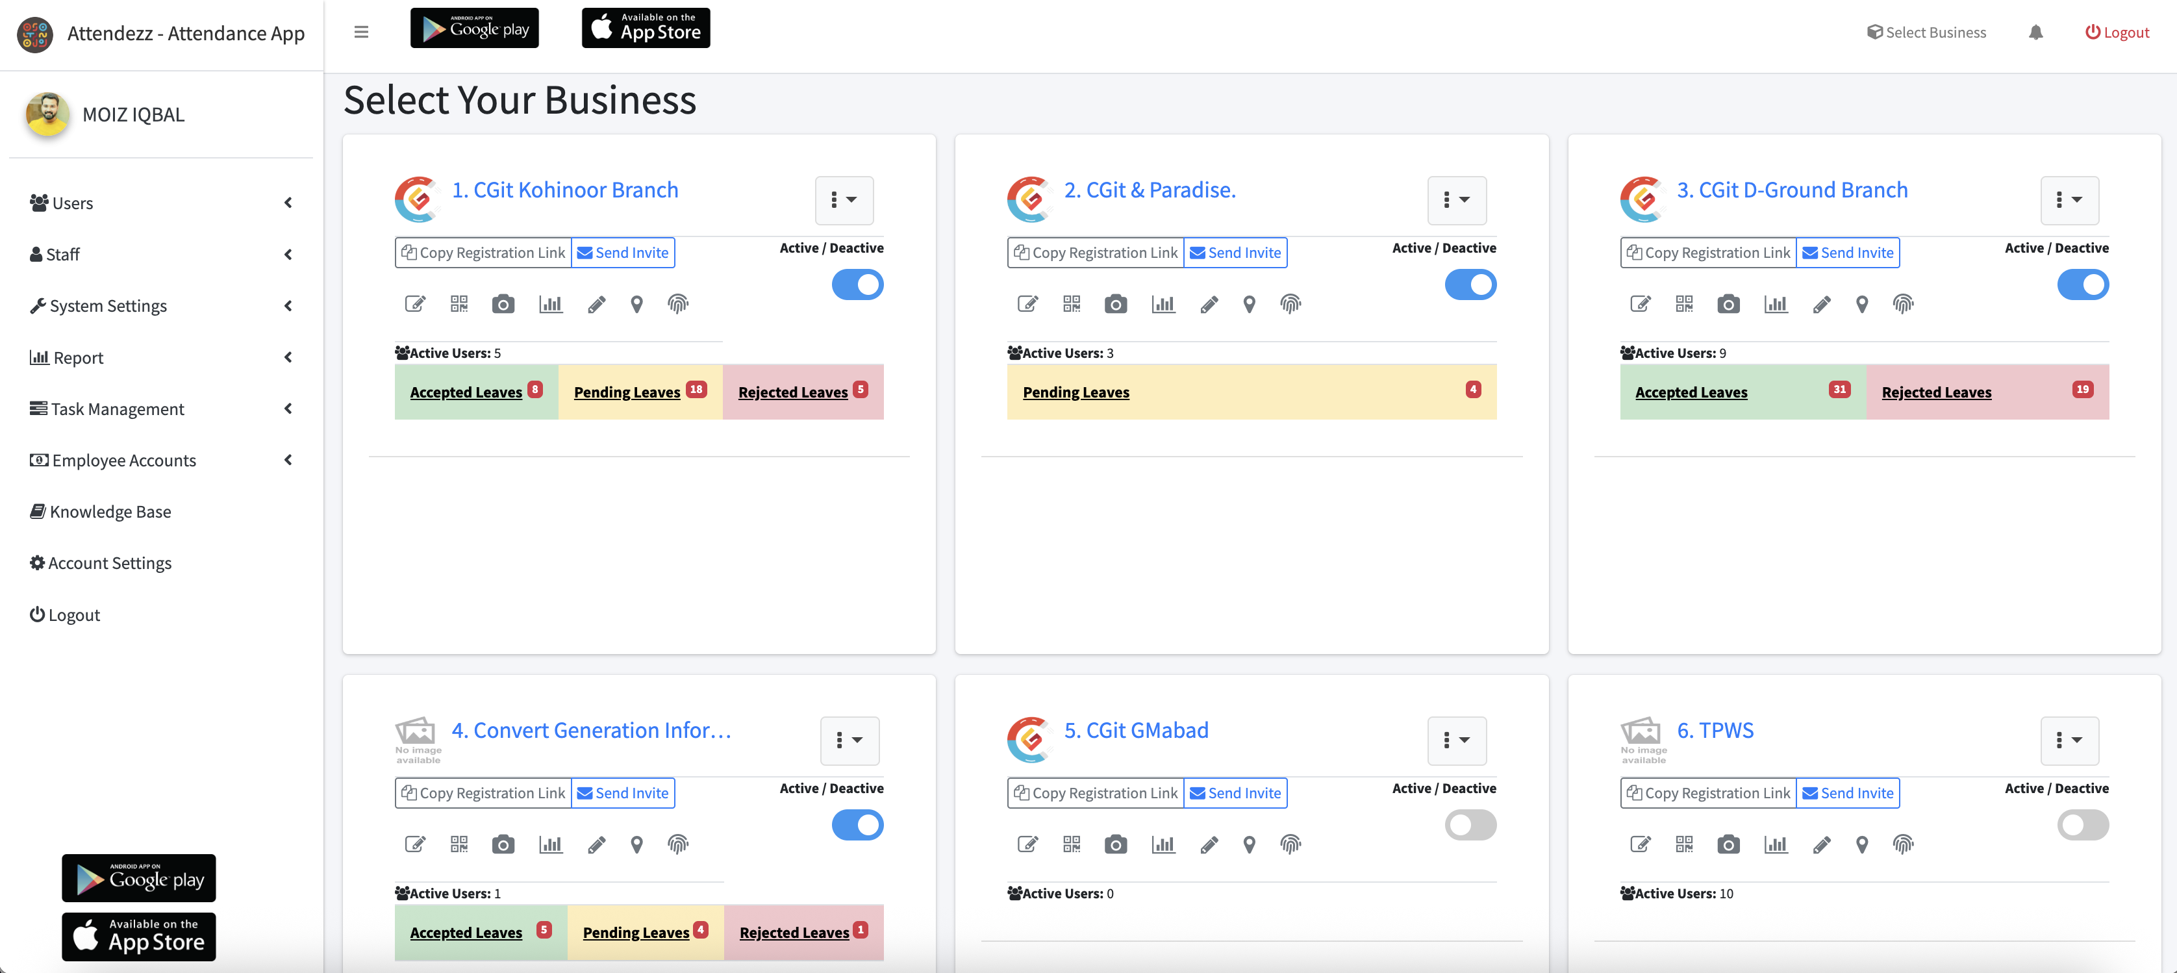Deactivate CGit Kohinoor Branch toggle
Image resolution: width=2177 pixels, height=973 pixels.
[857, 285]
